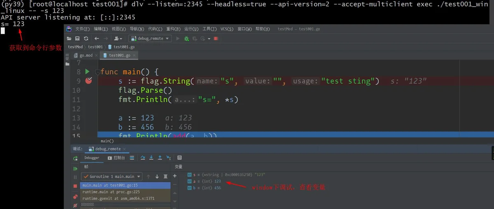Screen dimensions: 494x209
Task: Click the Debug bug toolbar icon
Action: [186, 39]
